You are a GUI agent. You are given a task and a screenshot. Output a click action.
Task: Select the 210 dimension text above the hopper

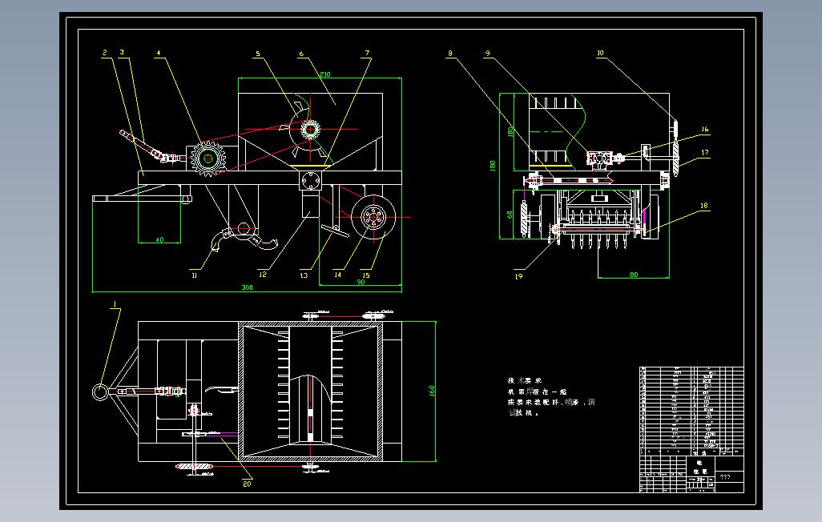tap(325, 74)
